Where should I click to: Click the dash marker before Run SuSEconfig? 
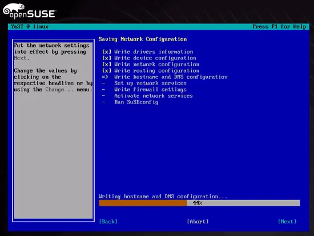click(103, 102)
